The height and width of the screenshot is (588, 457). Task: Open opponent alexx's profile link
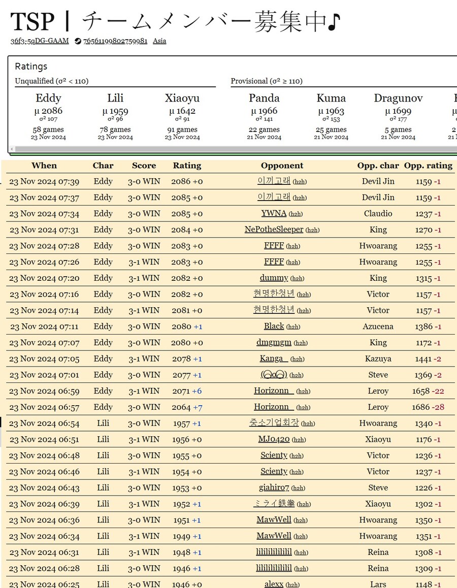[x=274, y=584]
